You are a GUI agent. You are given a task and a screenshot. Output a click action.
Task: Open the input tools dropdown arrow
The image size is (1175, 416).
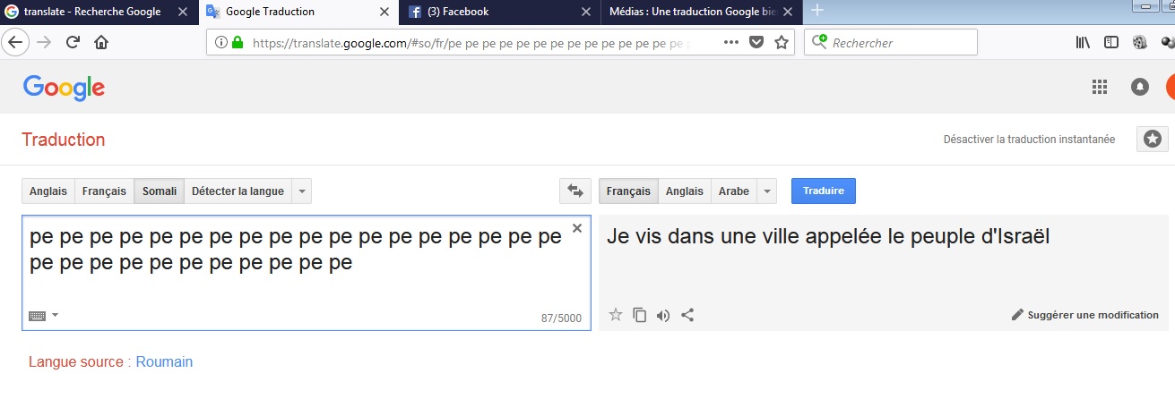56,316
